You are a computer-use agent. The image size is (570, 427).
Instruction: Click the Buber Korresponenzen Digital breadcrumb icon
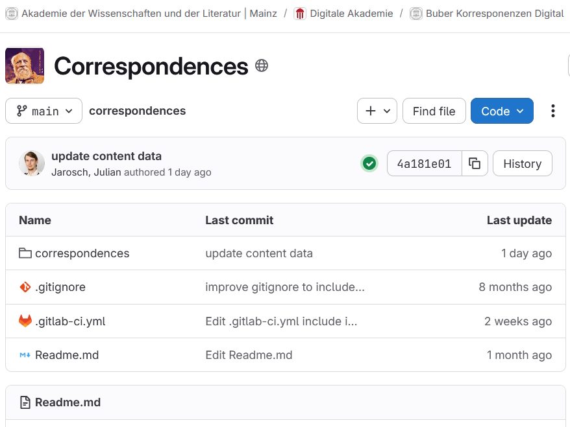click(x=414, y=13)
